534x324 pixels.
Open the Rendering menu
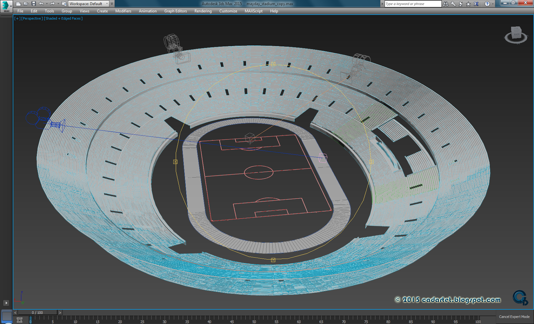203,11
